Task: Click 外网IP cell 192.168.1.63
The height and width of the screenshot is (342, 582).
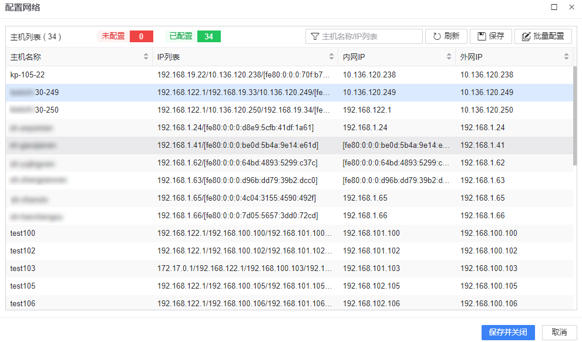Action: [x=483, y=181]
